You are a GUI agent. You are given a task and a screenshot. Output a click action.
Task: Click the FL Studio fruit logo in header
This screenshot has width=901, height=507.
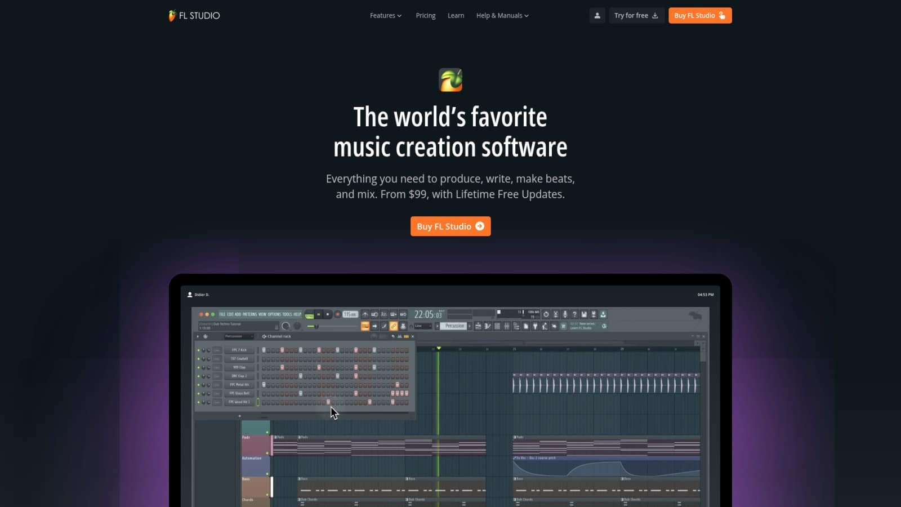pos(172,16)
